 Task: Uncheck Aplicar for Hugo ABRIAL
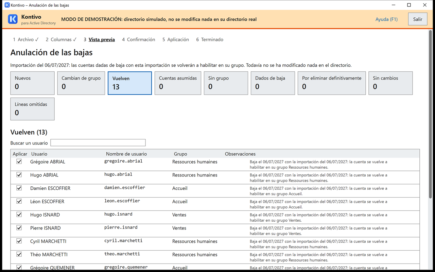pos(19,175)
